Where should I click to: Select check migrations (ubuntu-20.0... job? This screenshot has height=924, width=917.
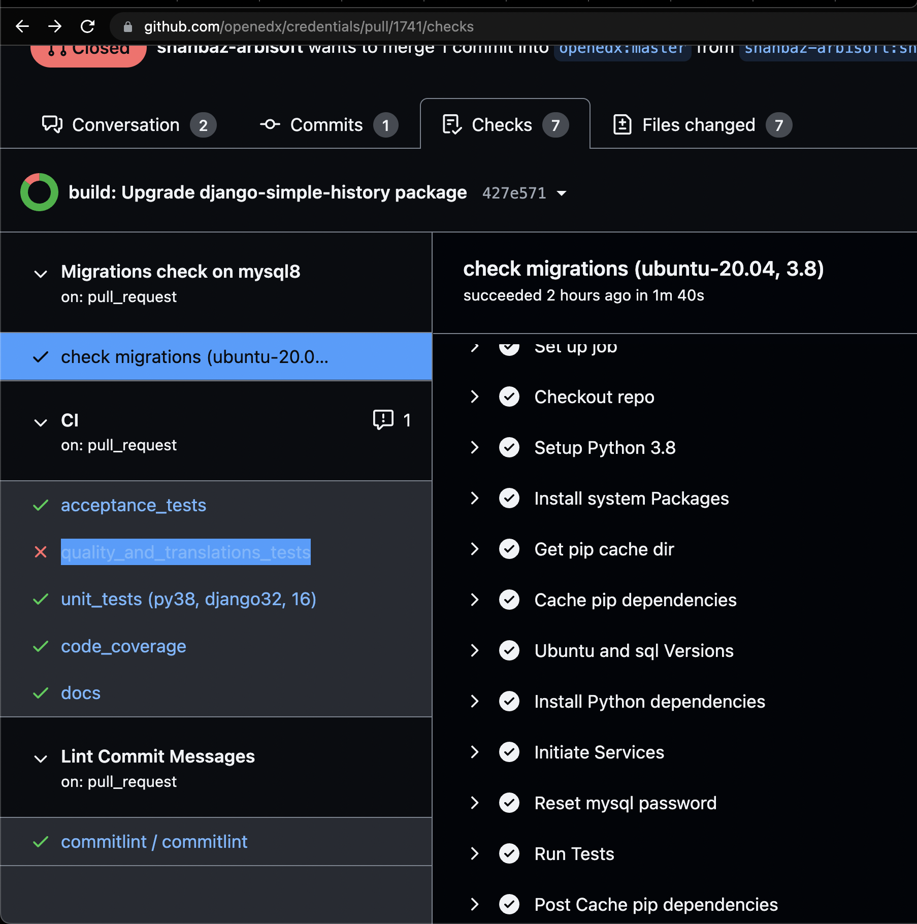pos(216,357)
